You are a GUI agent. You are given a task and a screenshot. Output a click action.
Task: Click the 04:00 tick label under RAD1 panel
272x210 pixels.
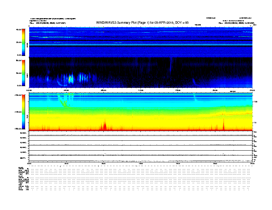[66, 90]
